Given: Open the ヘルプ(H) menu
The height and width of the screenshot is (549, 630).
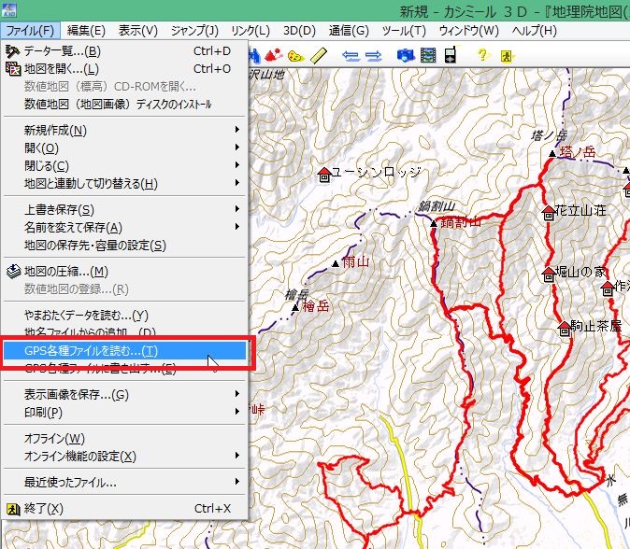Looking at the screenshot, I should (x=534, y=31).
